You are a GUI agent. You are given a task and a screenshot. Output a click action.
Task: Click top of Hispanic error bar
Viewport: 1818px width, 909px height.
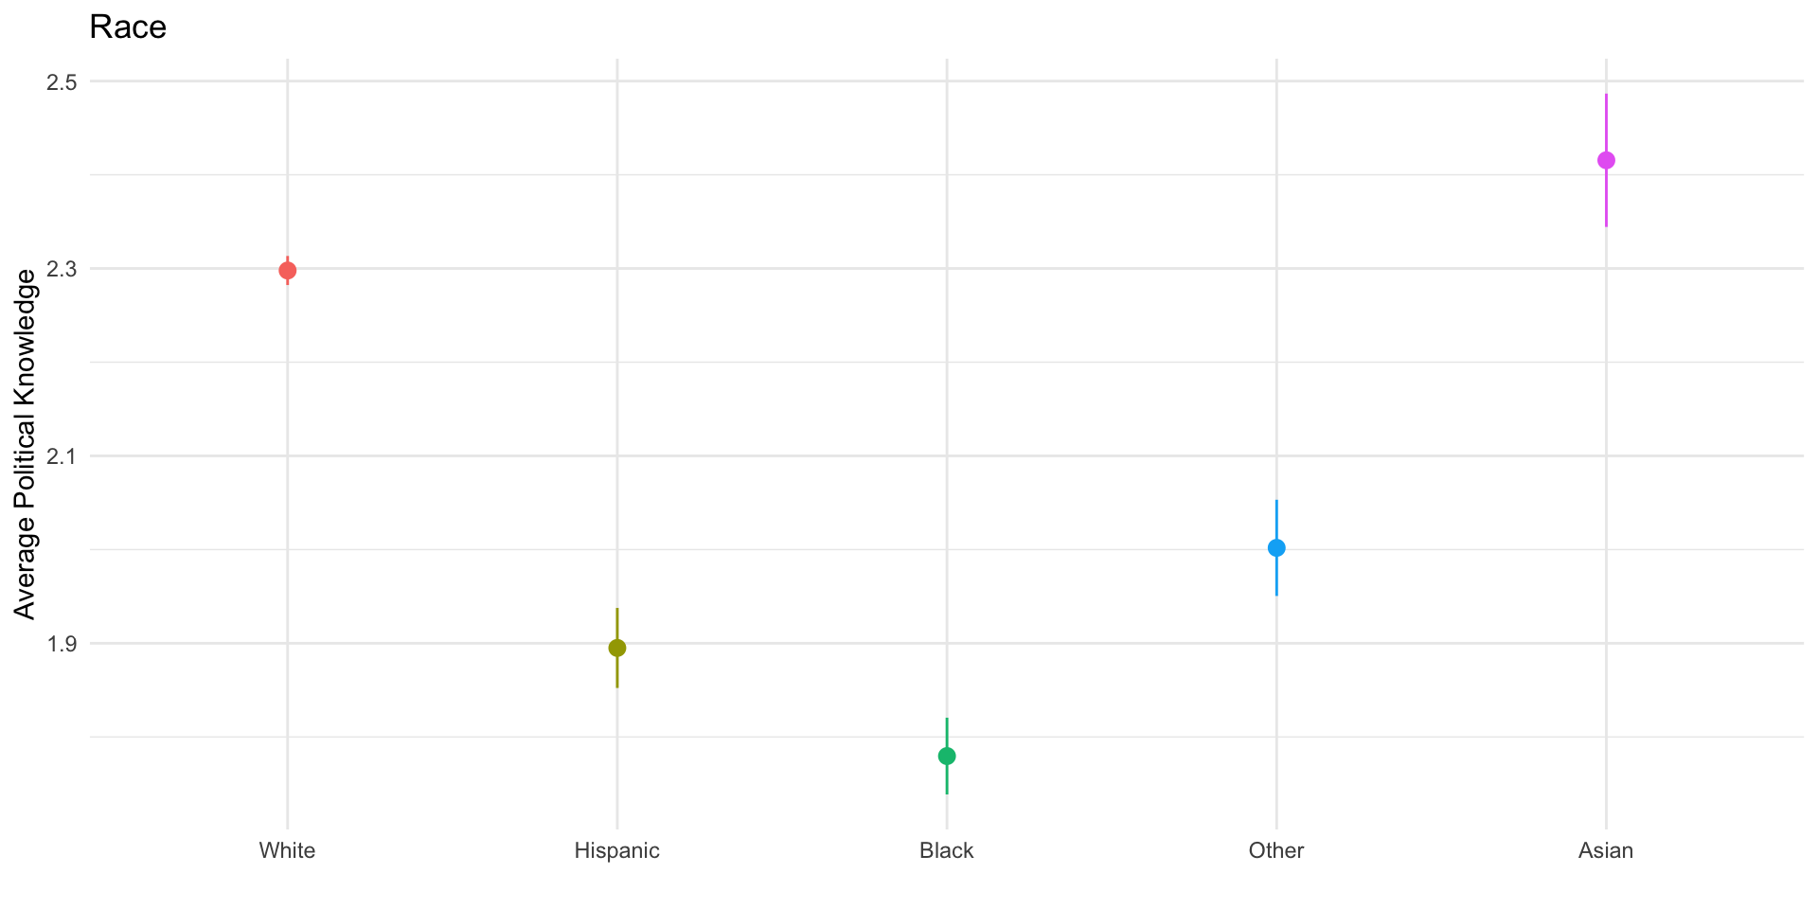click(617, 610)
